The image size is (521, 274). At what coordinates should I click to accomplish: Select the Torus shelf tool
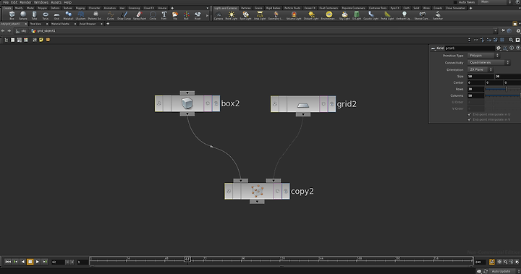pyautogui.click(x=46, y=15)
